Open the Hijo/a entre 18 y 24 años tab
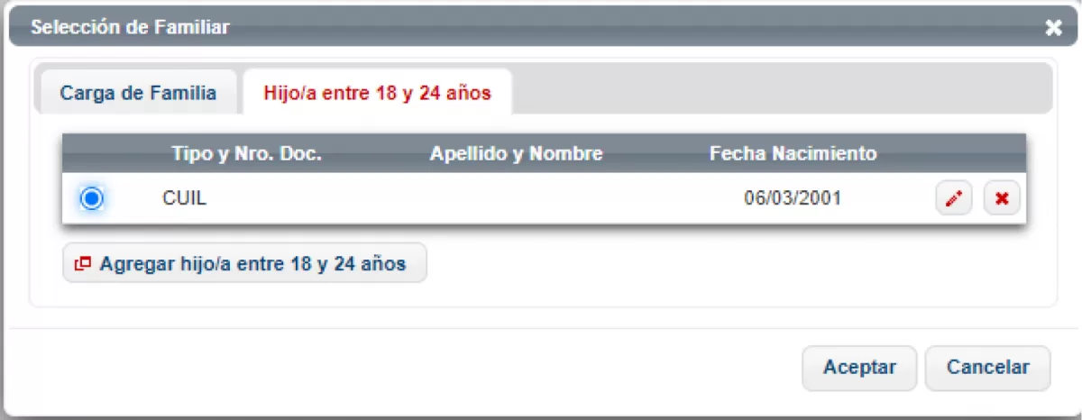The width and height of the screenshot is (1082, 420). coord(378,93)
